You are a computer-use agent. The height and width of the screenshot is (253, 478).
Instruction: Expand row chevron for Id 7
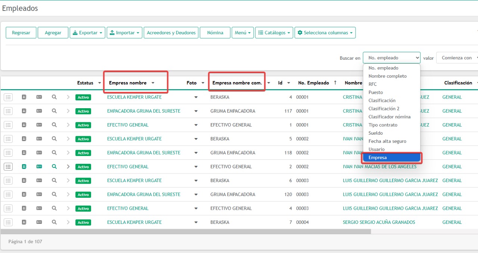click(x=68, y=222)
